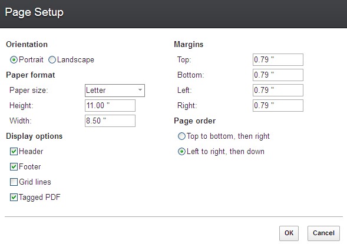This screenshot has width=347, height=244.
Task: Select the Landscape orientation radio button
Action: click(52, 59)
